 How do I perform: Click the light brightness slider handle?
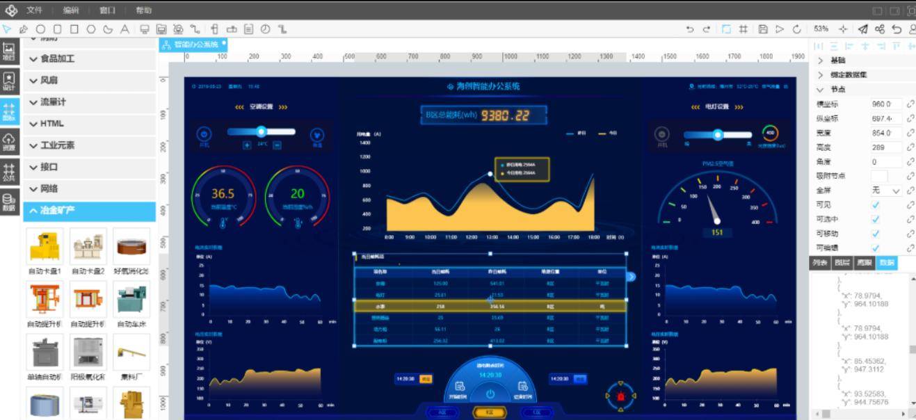click(x=718, y=135)
